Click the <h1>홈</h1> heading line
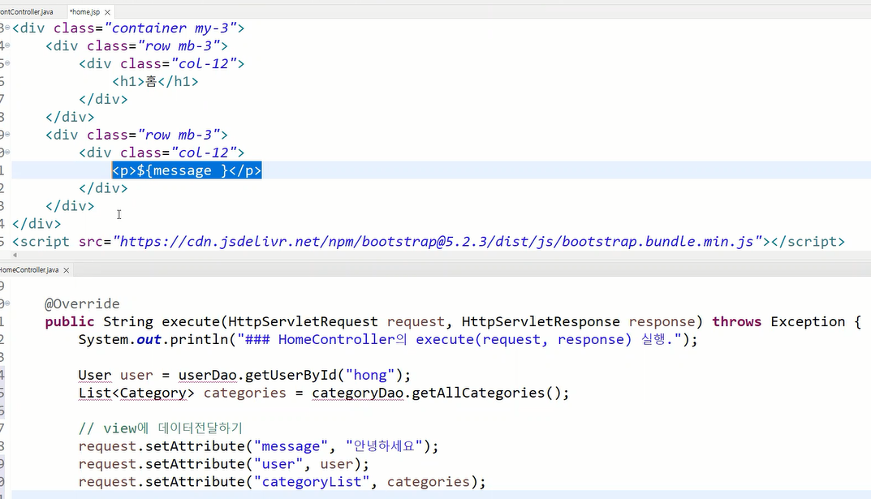This screenshot has width=871, height=499. [x=155, y=82]
